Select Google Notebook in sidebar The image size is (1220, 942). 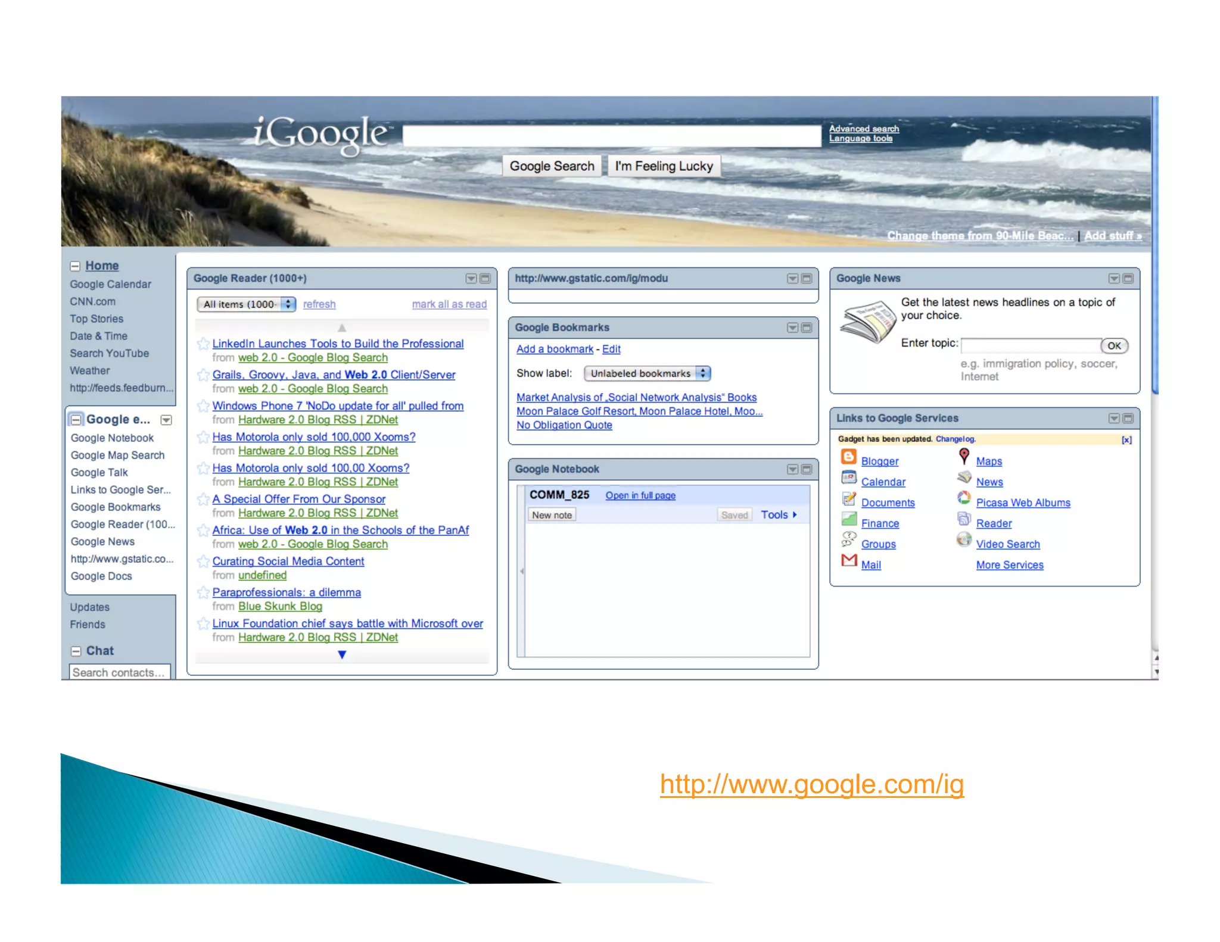[112, 438]
